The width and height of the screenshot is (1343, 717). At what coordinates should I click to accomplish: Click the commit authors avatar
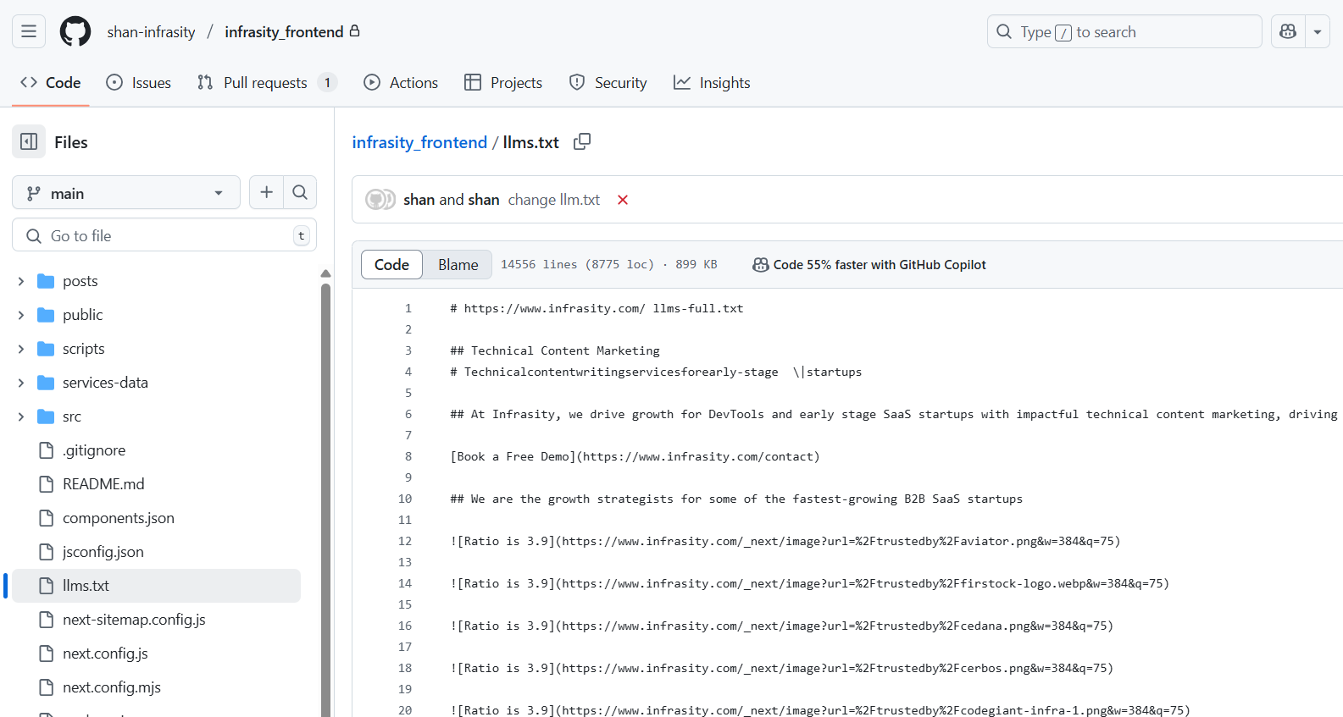click(x=380, y=200)
